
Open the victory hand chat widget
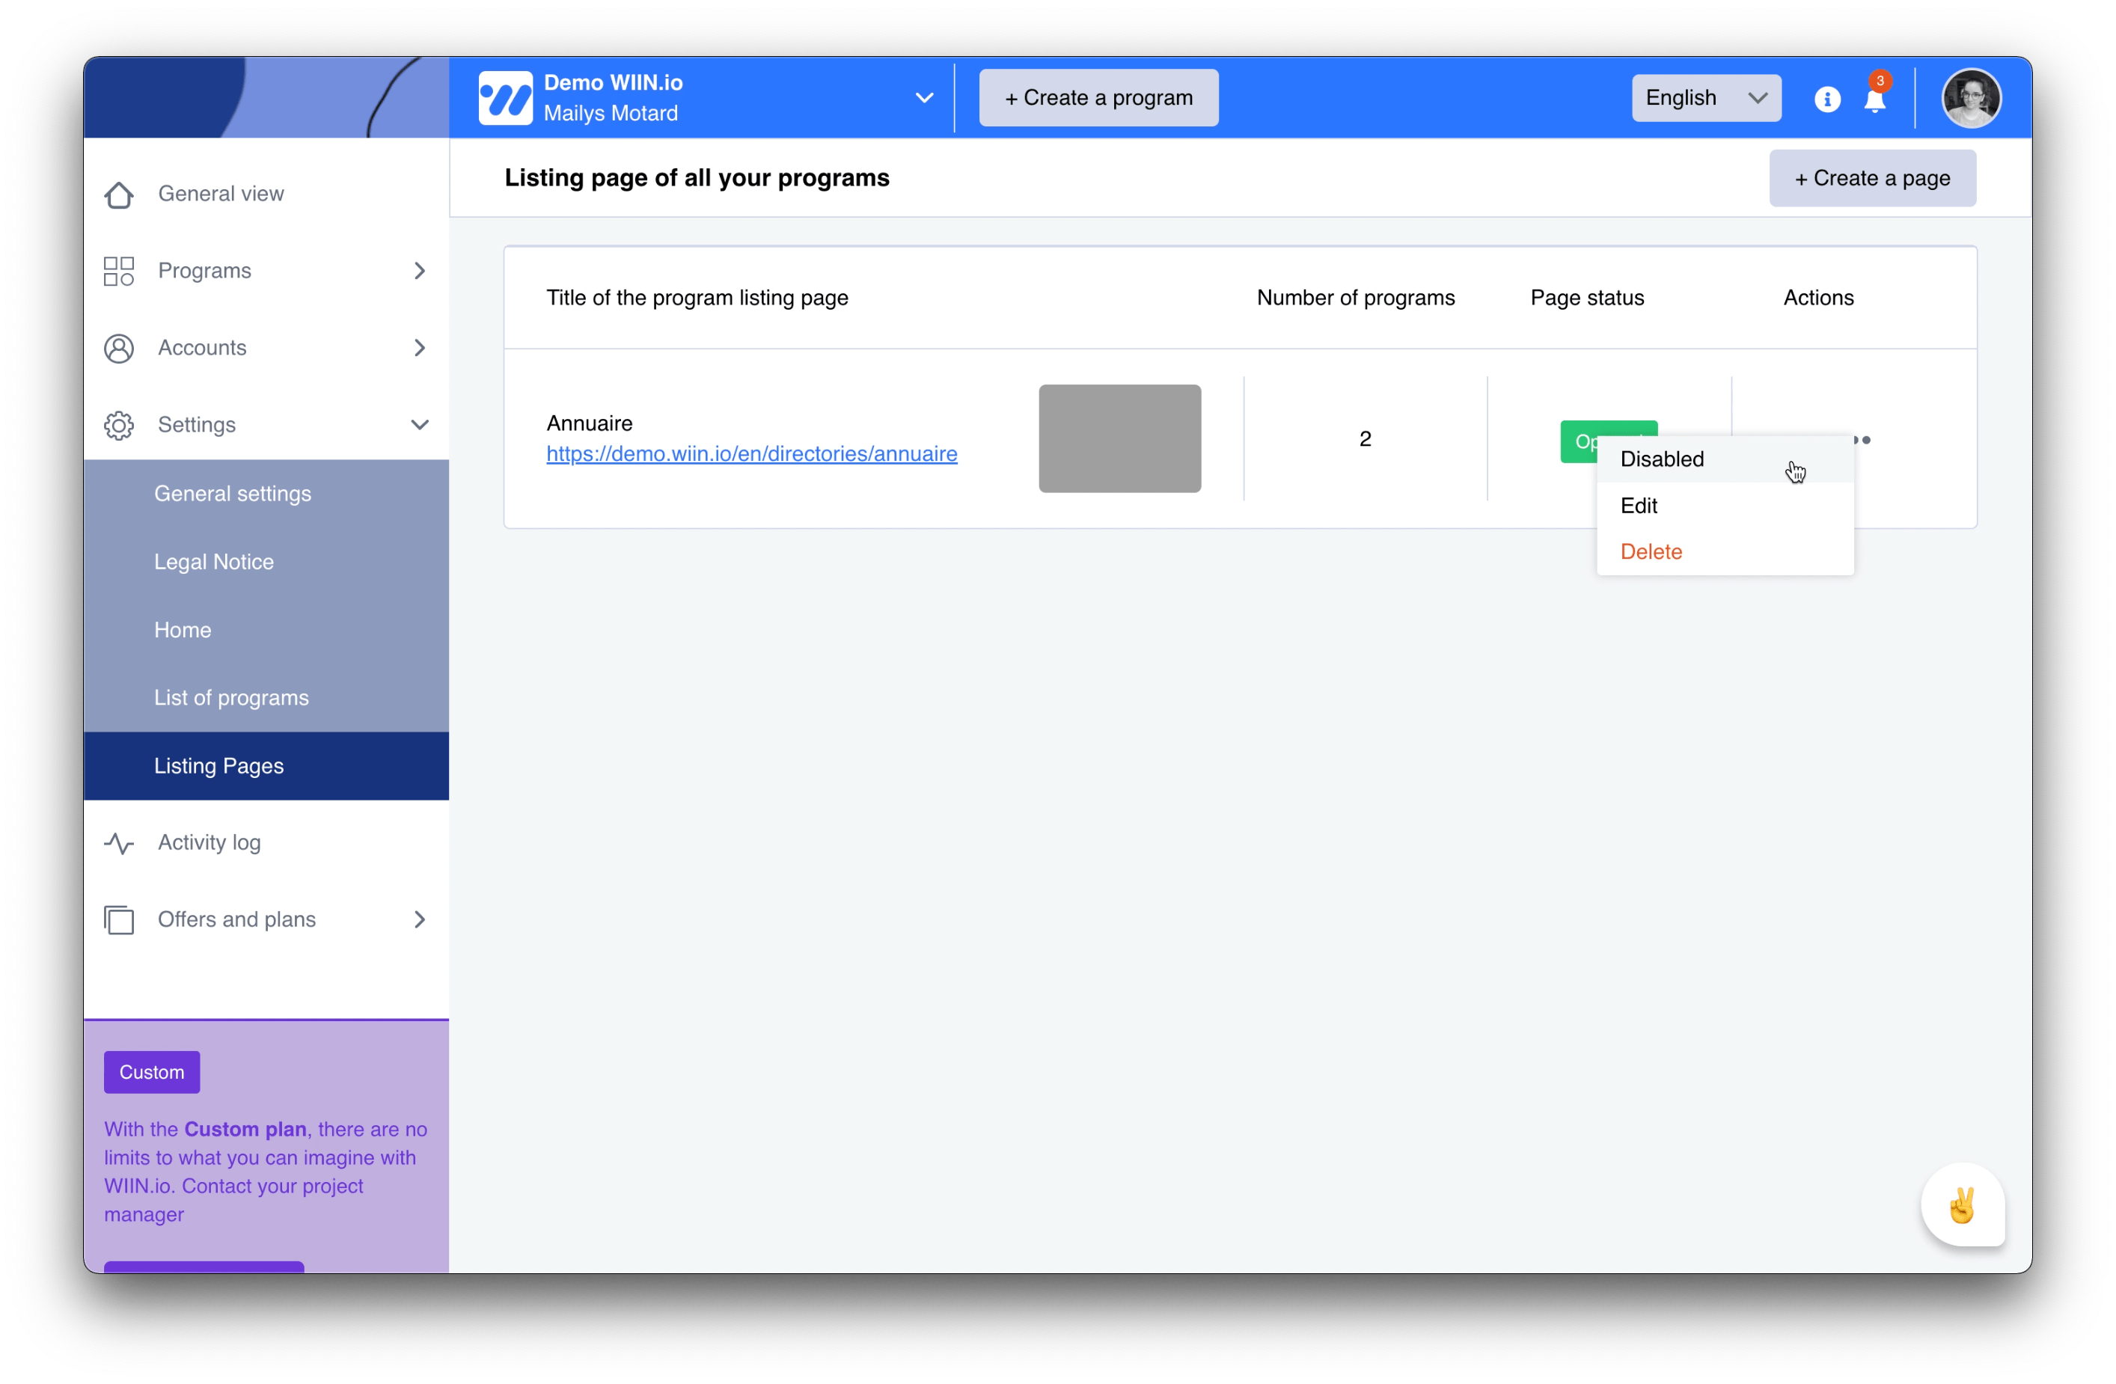tap(1961, 1205)
